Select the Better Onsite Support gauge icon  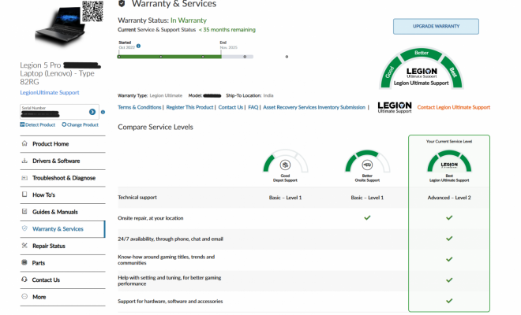click(x=367, y=161)
